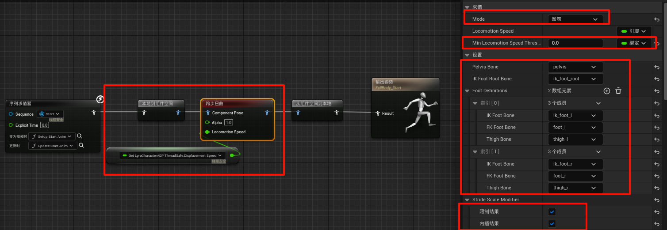Collapse the Foot Definitions array
667x230 pixels.
467,91
